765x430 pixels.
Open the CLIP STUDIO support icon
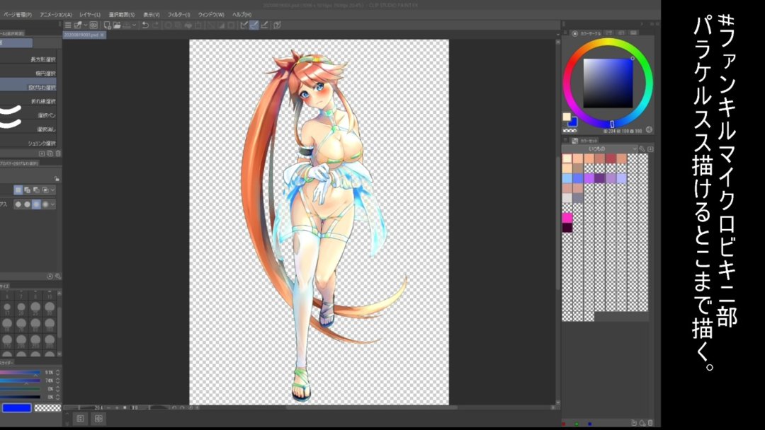pyautogui.click(x=277, y=25)
